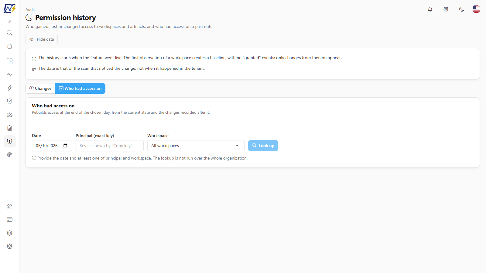Open the activity pulse icon in sidebar
The image size is (486, 273).
click(10, 75)
